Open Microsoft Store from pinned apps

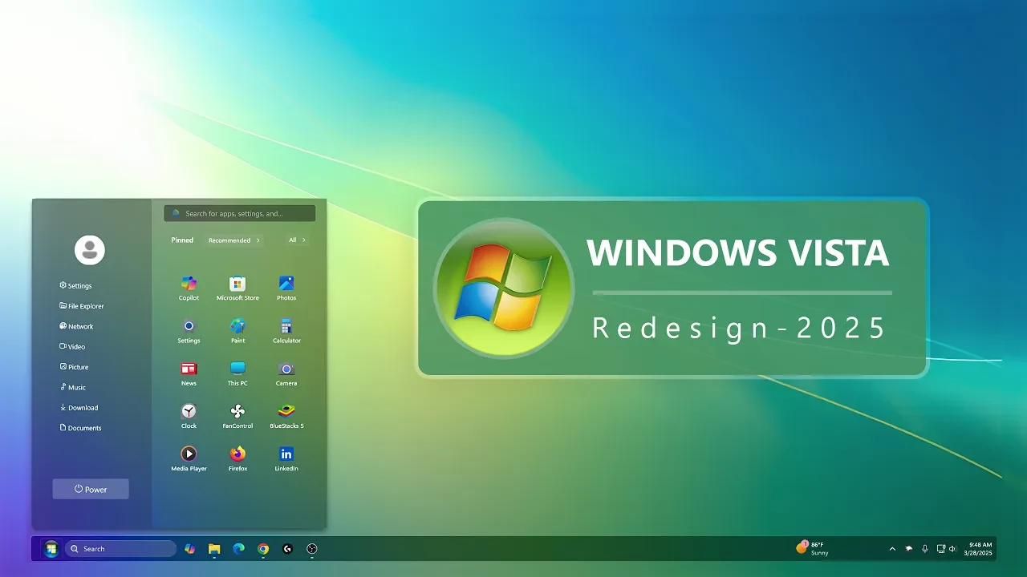(x=237, y=288)
